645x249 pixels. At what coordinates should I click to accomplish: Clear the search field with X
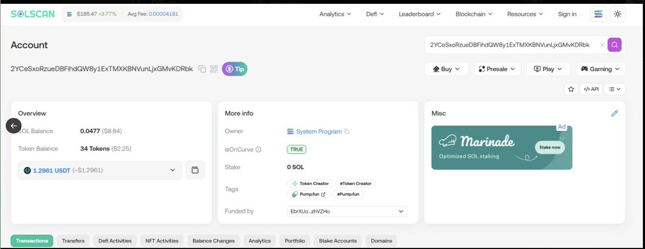[602, 45]
